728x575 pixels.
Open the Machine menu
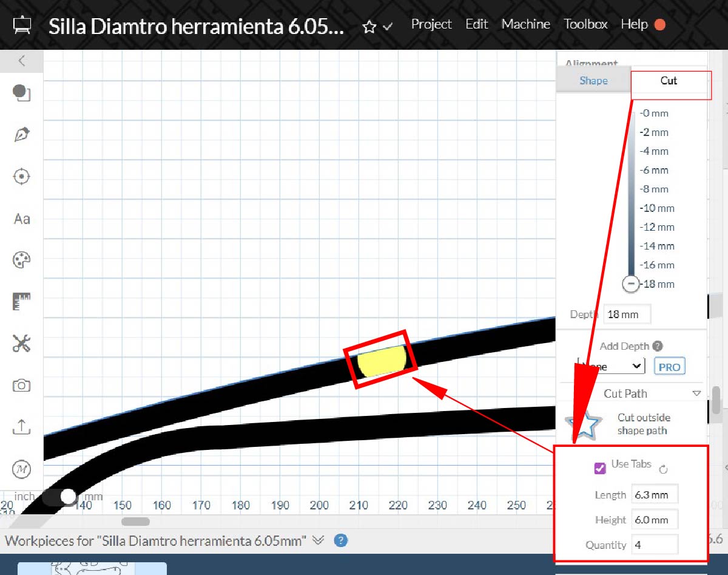525,24
